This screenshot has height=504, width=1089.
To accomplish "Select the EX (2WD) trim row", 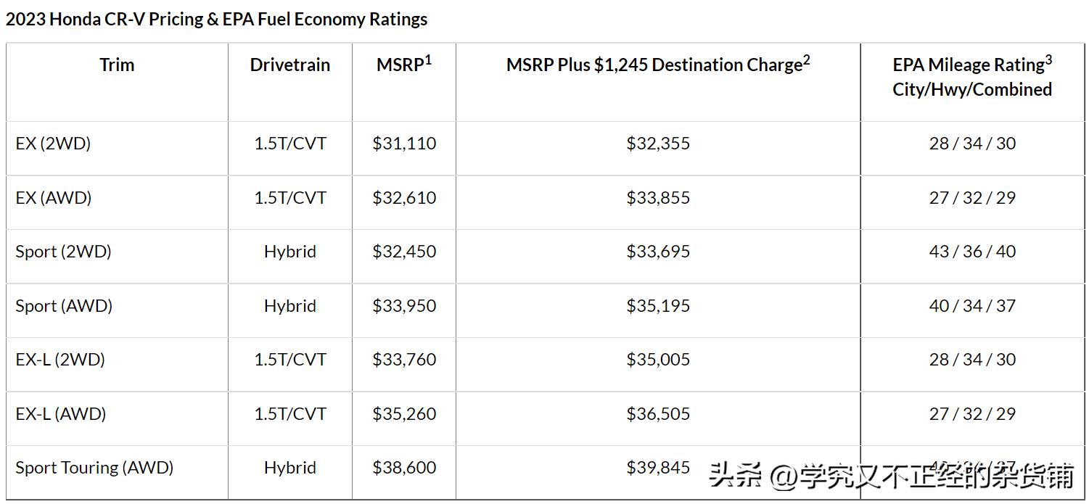I will [545, 144].
